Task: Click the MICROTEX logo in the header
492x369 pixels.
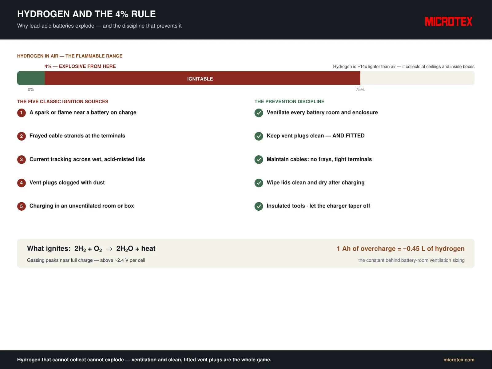Action: tap(449, 22)
